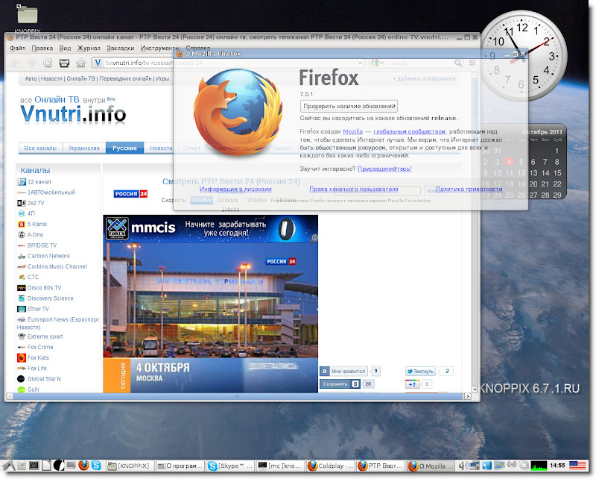Click the Vnutri site favicon in address bar
Image resolution: width=596 pixels, height=479 pixels.
coord(98,63)
